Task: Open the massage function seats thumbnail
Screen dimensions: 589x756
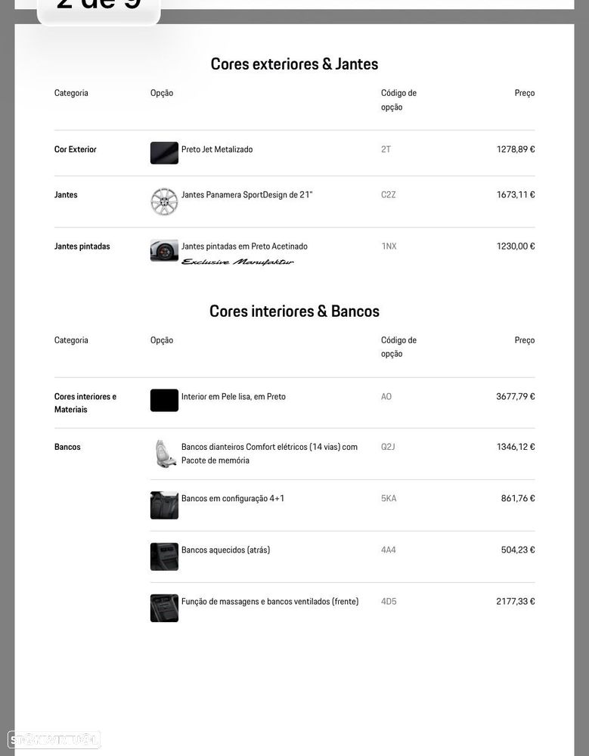Action: [164, 608]
